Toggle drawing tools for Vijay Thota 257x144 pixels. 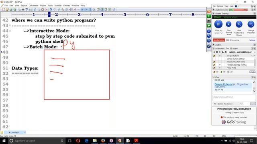(214, 68)
